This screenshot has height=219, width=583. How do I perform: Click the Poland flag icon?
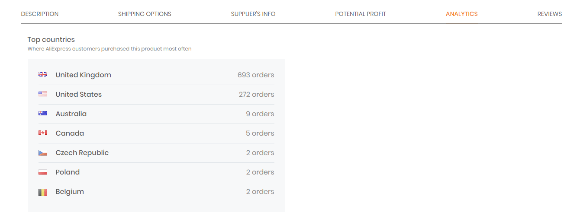(x=43, y=172)
